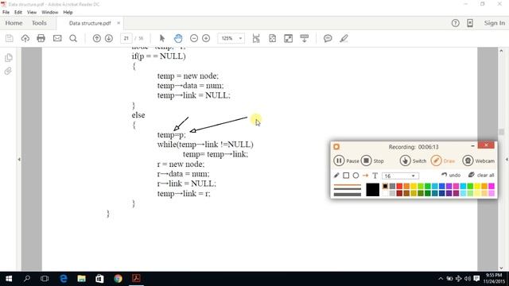509x286 pixels.
Task: Click Switch in the recorder panel
Action: [x=413, y=160]
